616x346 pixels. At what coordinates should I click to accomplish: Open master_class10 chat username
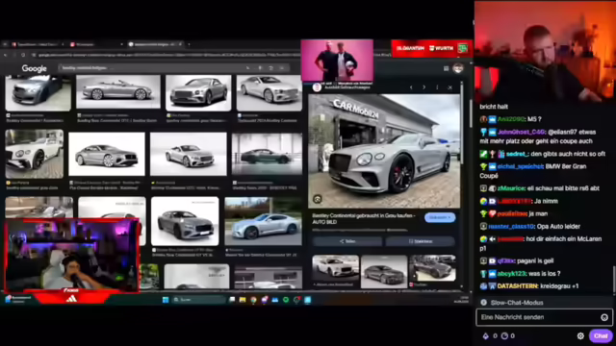coord(511,227)
